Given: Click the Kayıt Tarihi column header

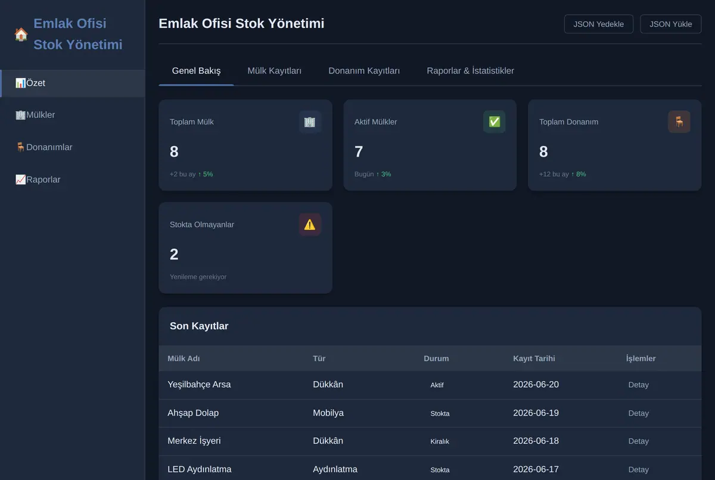Looking at the screenshot, I should click(534, 359).
